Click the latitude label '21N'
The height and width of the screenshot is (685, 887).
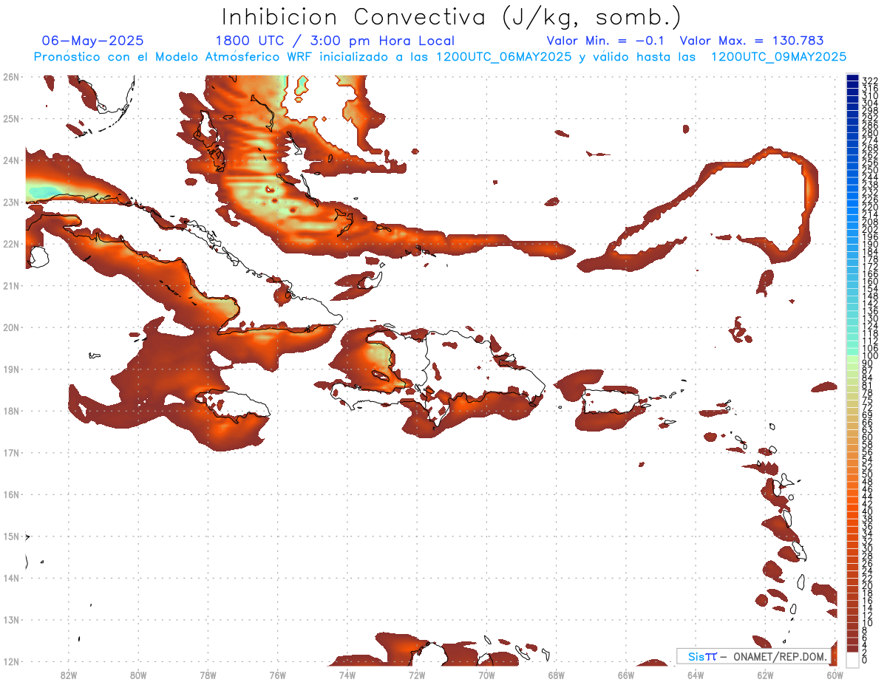click(x=10, y=285)
